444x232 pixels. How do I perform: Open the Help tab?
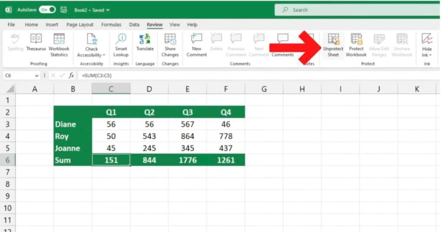[x=192, y=25]
